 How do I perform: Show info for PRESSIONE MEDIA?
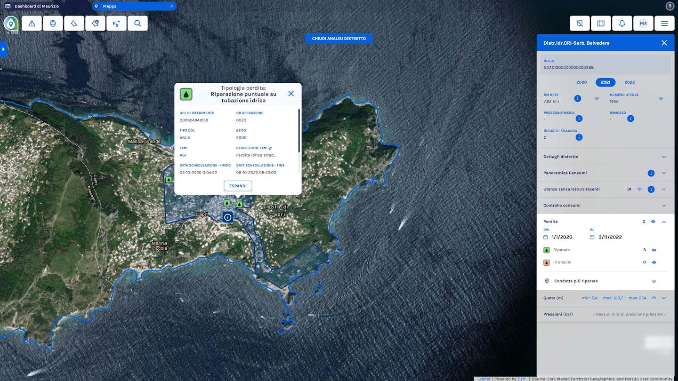[x=579, y=119]
